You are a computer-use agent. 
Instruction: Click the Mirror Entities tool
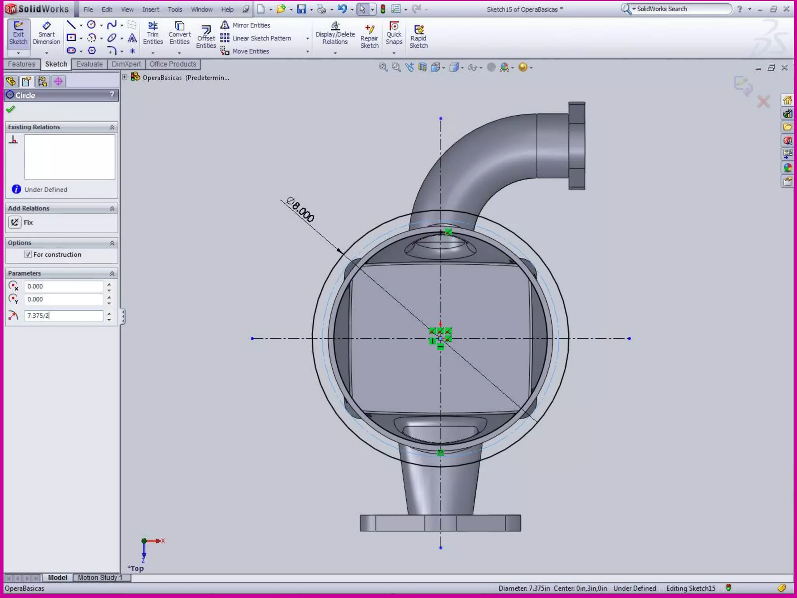(246, 25)
